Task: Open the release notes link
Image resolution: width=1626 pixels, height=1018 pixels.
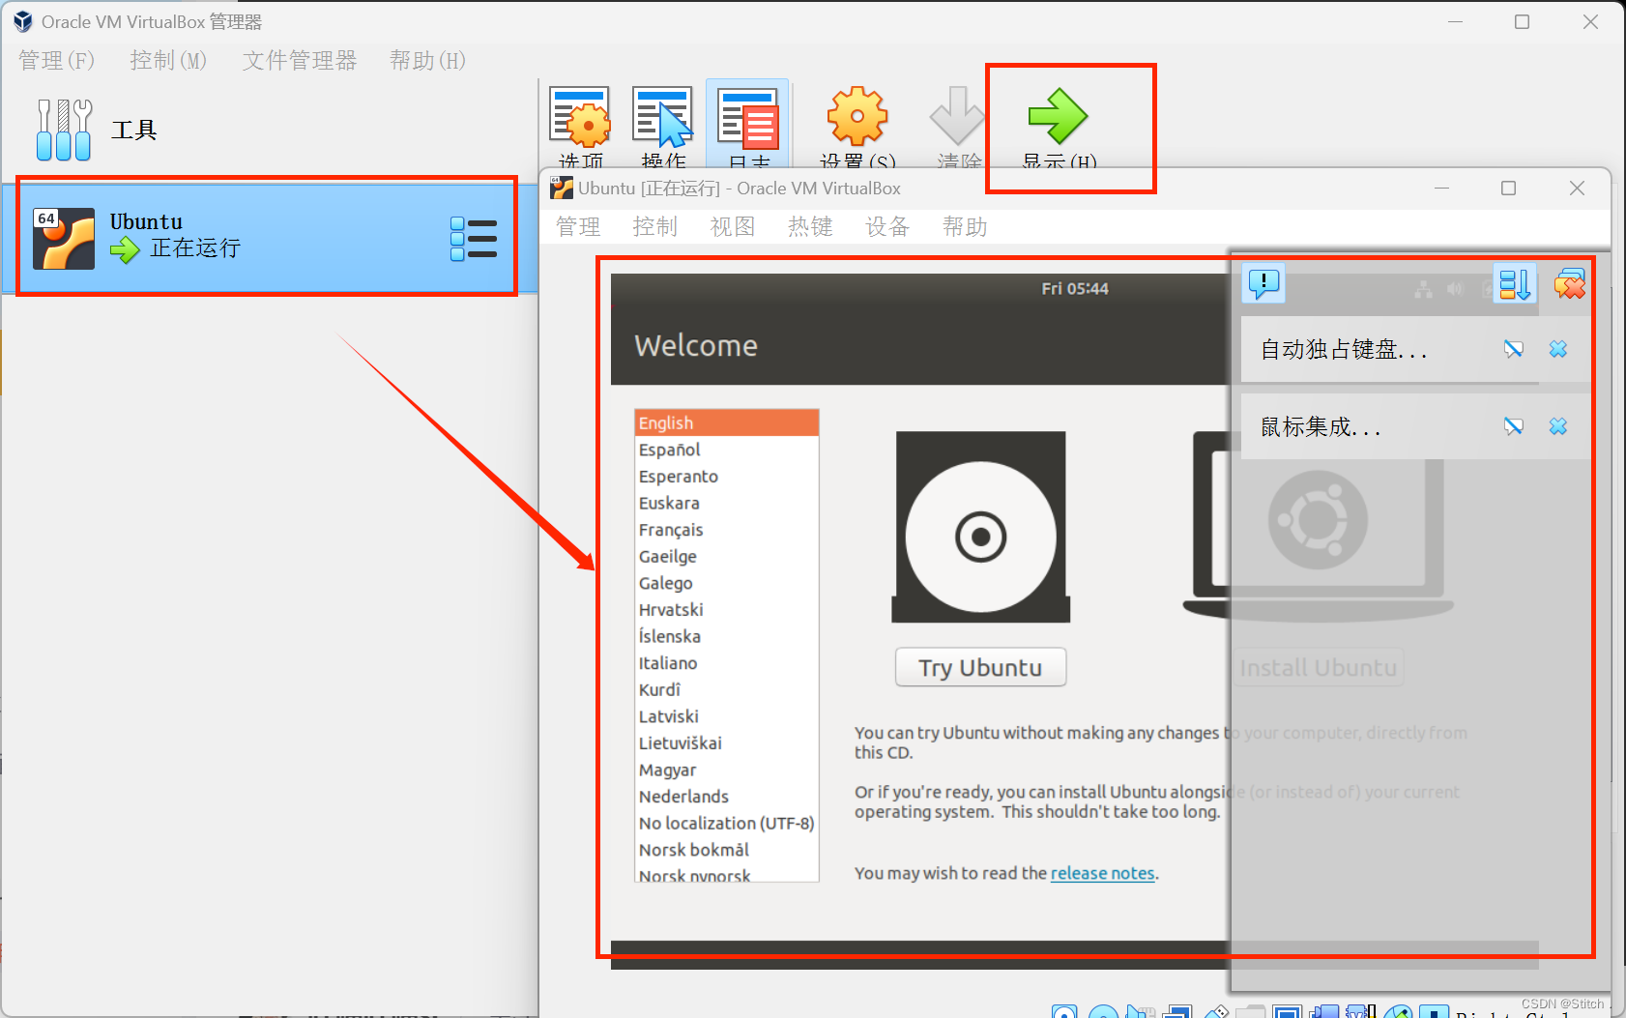Action: click(1102, 873)
